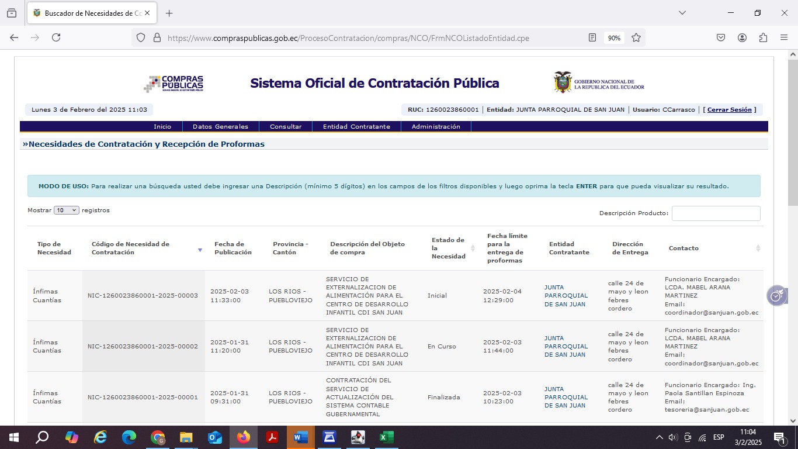Open the Consultar menu
This screenshot has height=449, width=798.
286,126
